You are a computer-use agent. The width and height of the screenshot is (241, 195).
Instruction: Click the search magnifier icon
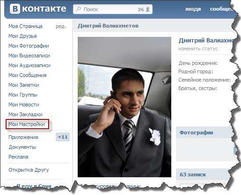click(79, 9)
